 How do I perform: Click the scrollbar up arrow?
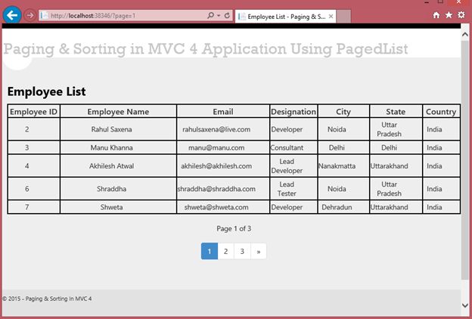click(x=465, y=35)
